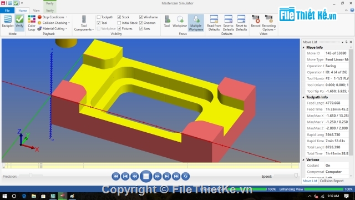Click Move ID value 145 of 53690
The image size is (355, 200).
pos(336,53)
